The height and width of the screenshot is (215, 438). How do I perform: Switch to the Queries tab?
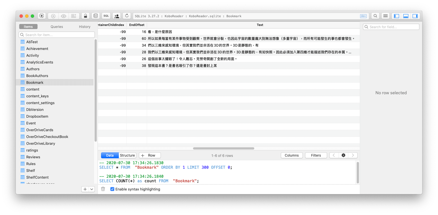(56, 27)
